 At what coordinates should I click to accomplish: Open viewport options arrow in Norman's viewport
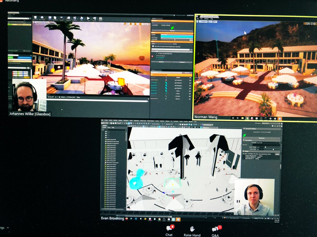[x=198, y=22]
